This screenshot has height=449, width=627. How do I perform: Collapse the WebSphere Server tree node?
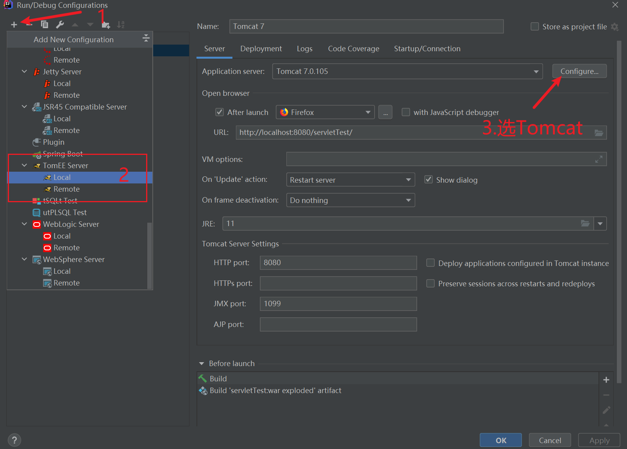24,259
